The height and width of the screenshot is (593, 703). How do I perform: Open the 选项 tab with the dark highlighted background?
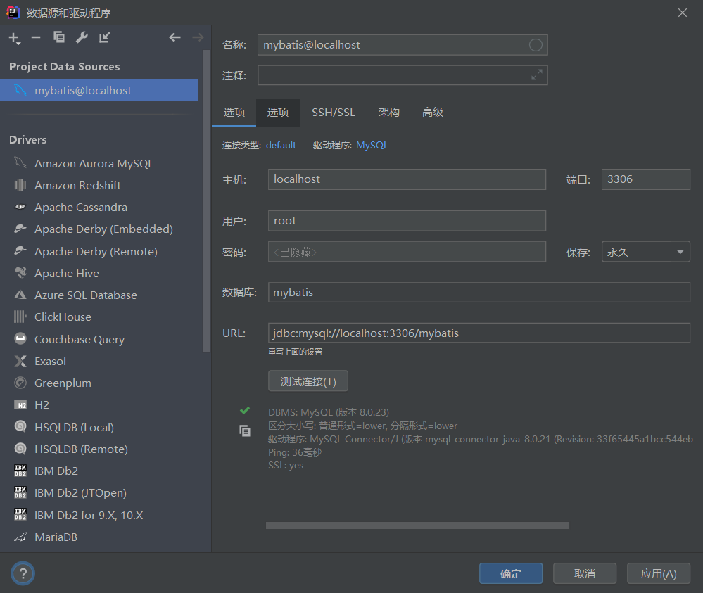point(278,112)
